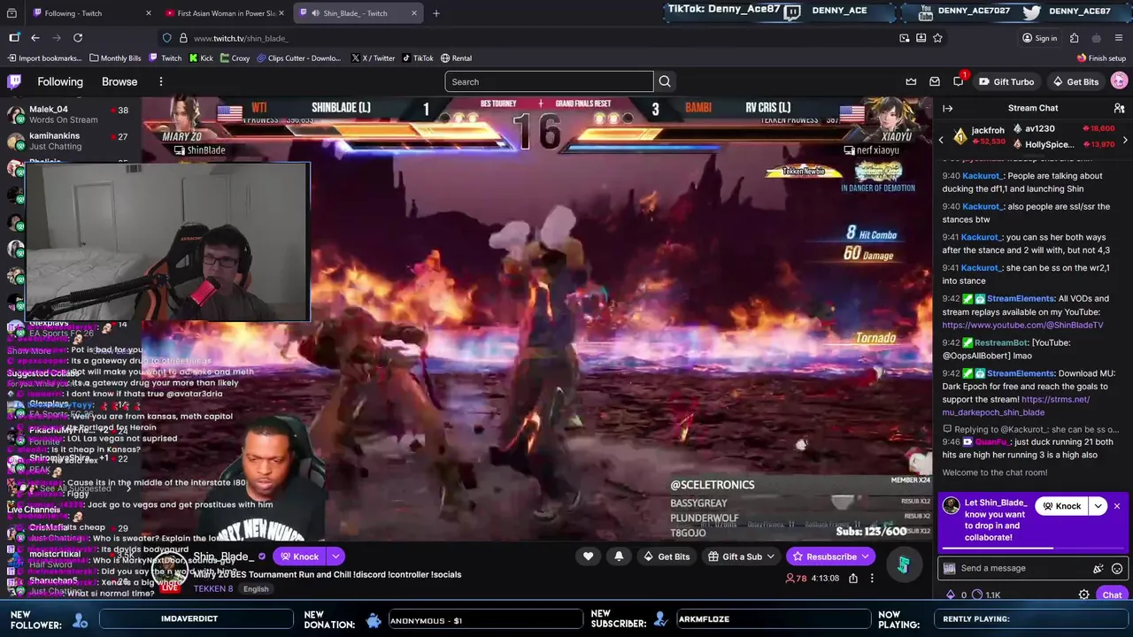Click Knock button beside Shin_Blade_ name
The image size is (1133, 637).
298,556
